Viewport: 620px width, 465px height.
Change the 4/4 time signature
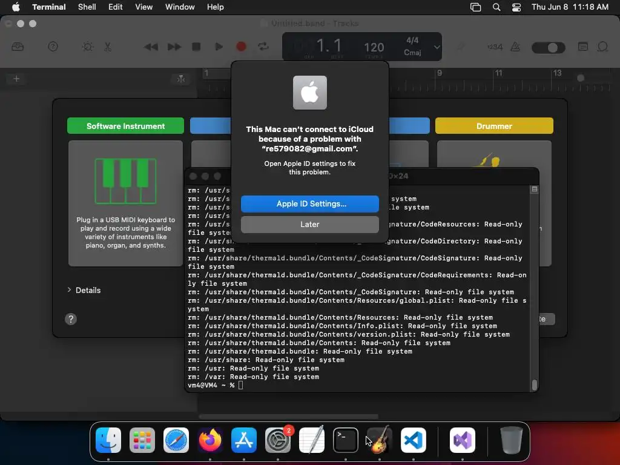coord(412,41)
